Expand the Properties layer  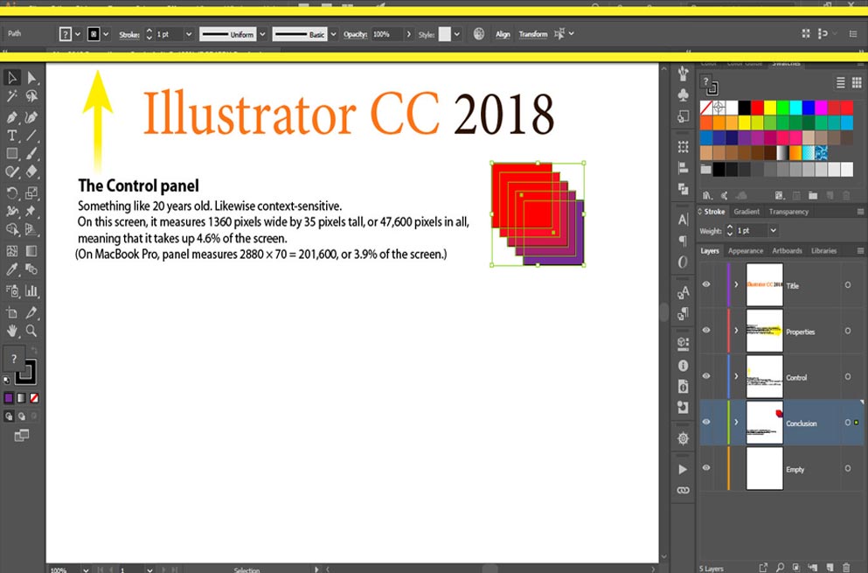coord(736,331)
